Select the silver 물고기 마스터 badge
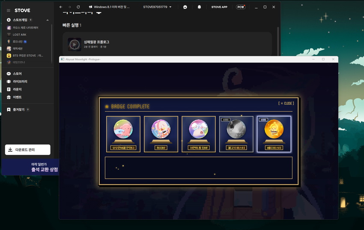The width and height of the screenshot is (364, 230). pos(236,134)
